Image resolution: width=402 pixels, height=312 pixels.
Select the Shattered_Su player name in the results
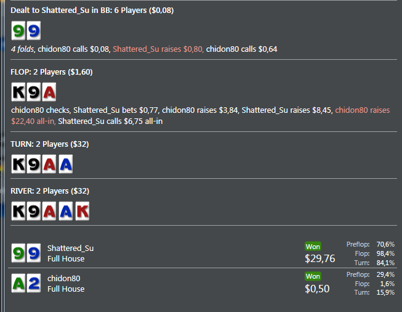click(70, 248)
